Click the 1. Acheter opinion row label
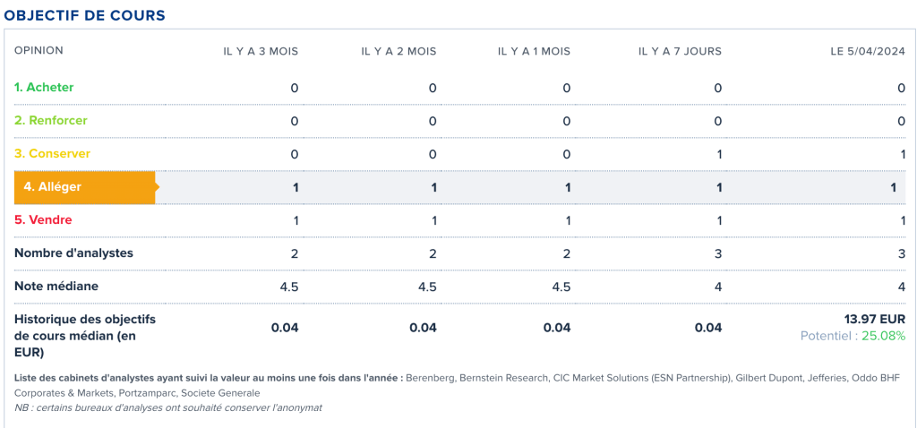This screenshot has height=428, width=917. click(44, 87)
